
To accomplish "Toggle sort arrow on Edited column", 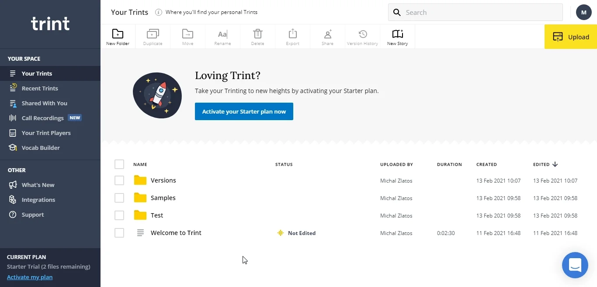I will (x=555, y=164).
